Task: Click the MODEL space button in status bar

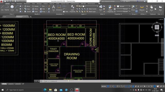Action: (104, 86)
